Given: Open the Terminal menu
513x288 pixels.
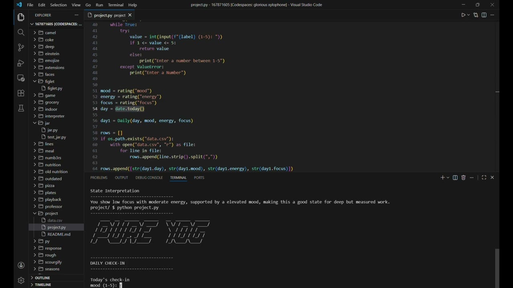Looking at the screenshot, I should click(x=116, y=5).
